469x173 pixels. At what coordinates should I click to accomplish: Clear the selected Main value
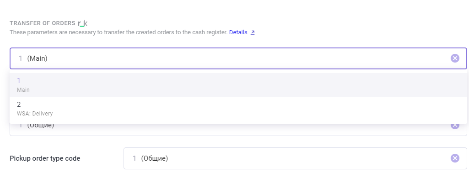tap(455, 58)
